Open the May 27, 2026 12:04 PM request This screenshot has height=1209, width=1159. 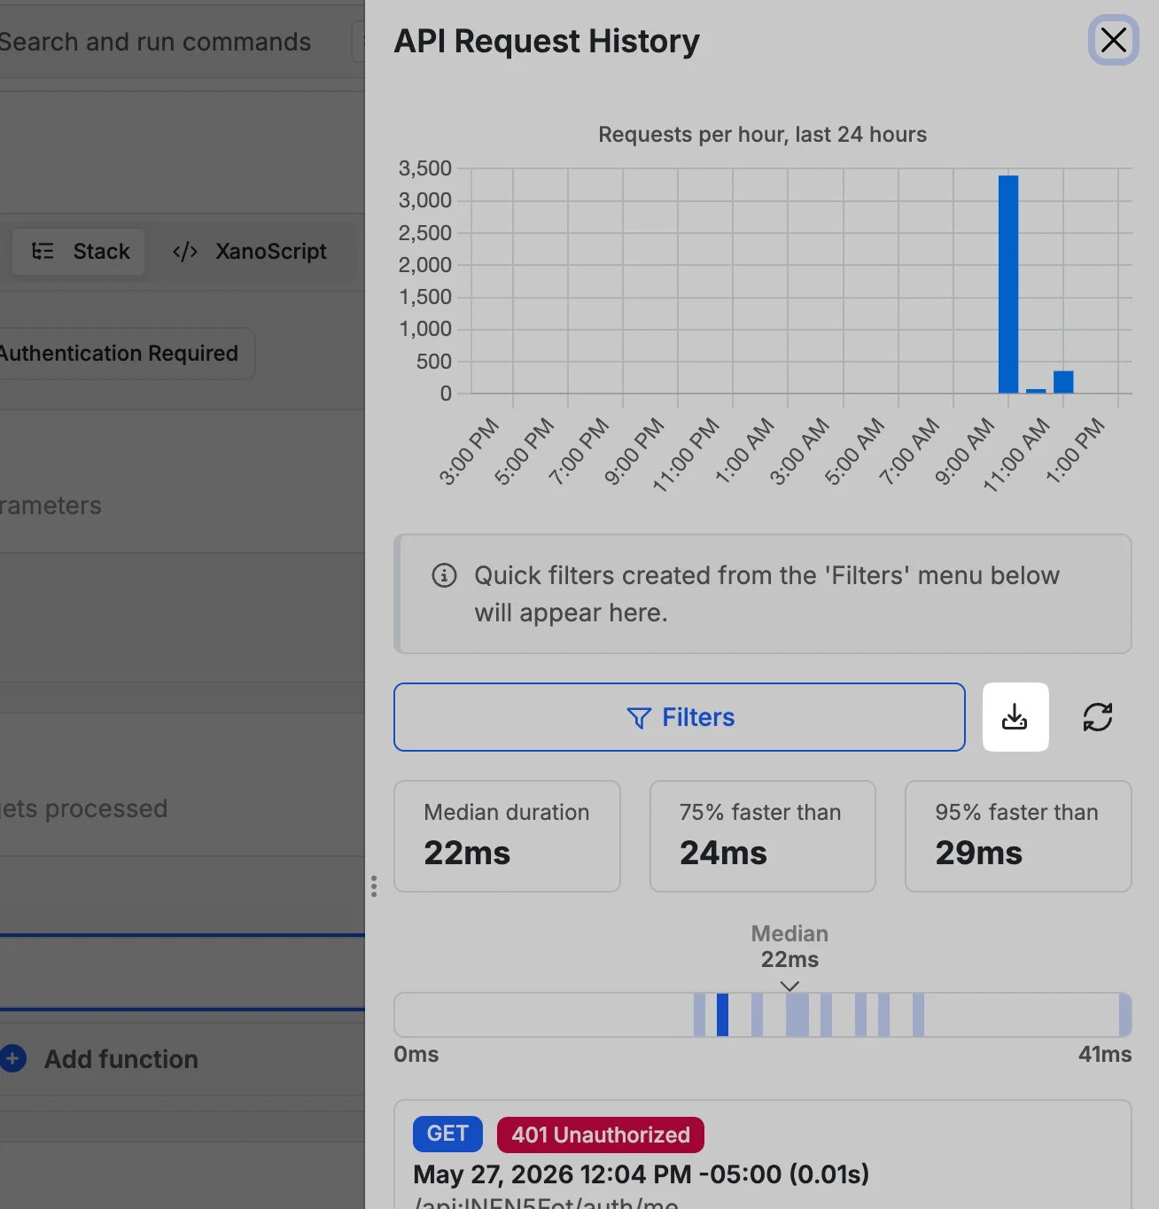[763, 1155]
